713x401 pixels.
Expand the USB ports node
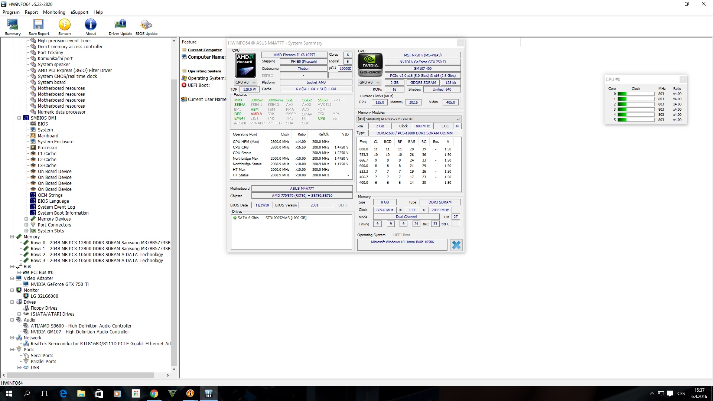(19, 368)
